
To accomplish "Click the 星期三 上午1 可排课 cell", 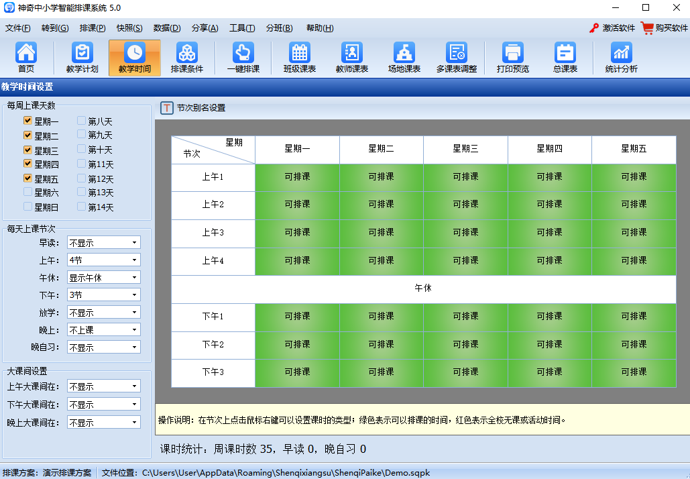I will point(465,177).
